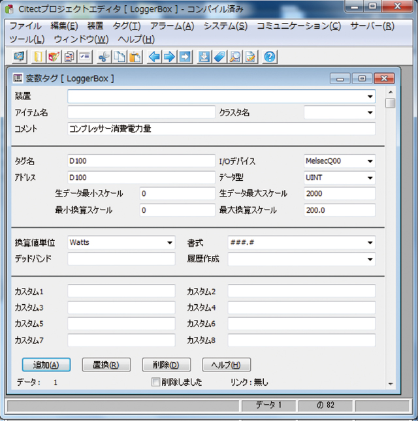Click the カスタム8 input field

point(301,340)
